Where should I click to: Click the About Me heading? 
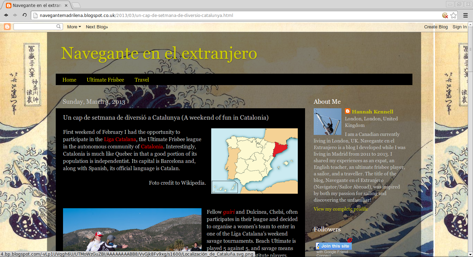coord(327,101)
